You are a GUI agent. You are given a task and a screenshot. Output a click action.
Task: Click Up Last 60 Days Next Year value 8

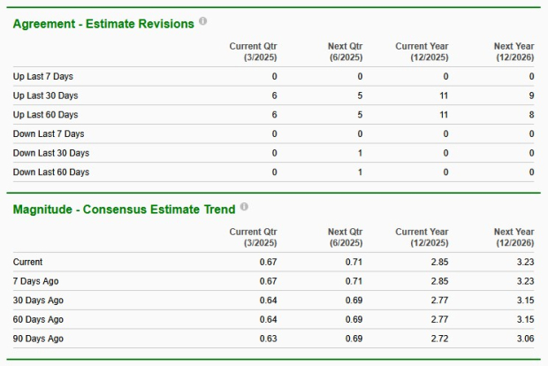click(x=531, y=115)
